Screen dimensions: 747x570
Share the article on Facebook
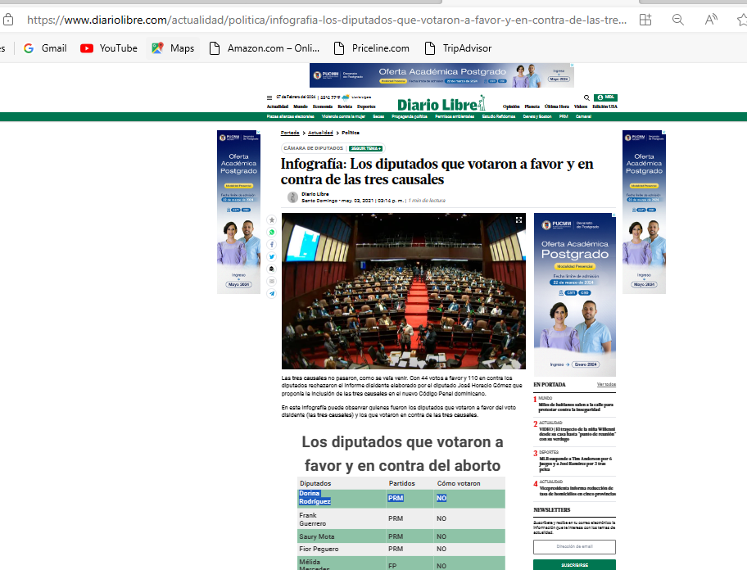(x=272, y=245)
